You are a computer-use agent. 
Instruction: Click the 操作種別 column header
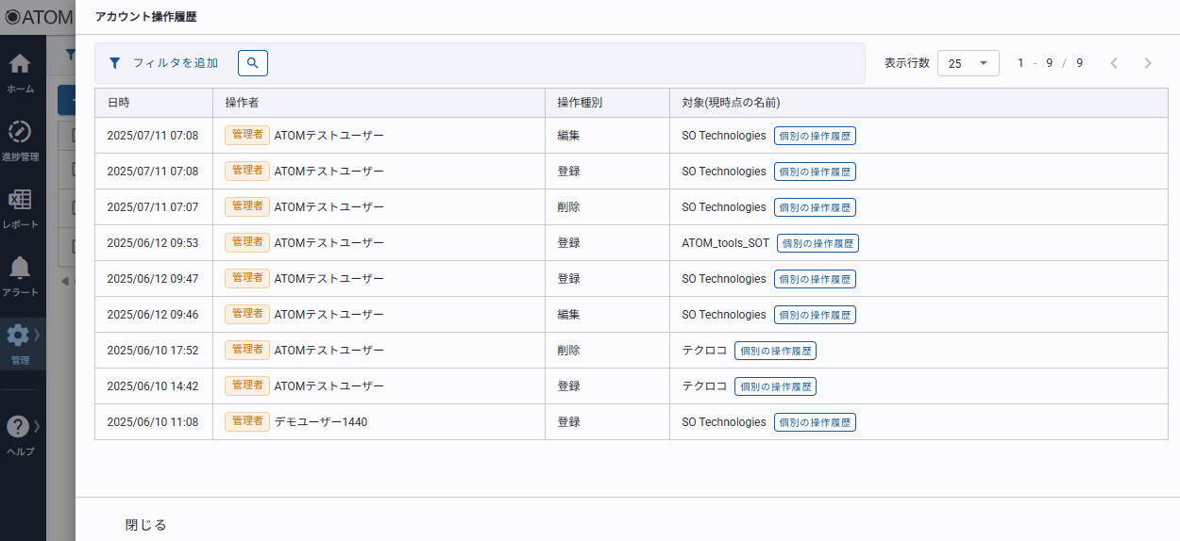tap(580, 103)
